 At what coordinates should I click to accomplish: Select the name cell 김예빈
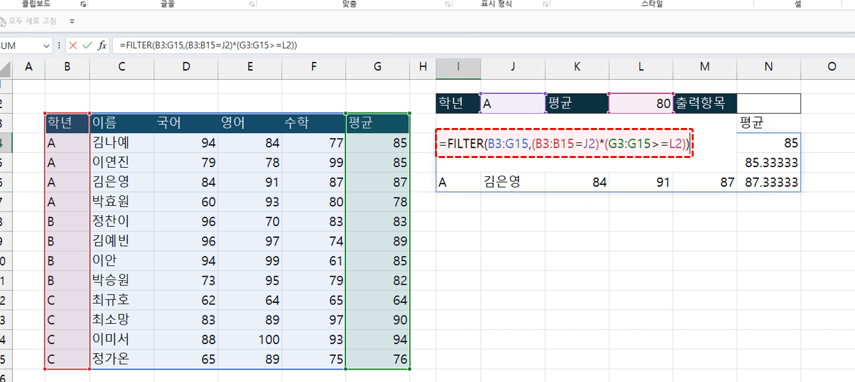click(x=122, y=241)
